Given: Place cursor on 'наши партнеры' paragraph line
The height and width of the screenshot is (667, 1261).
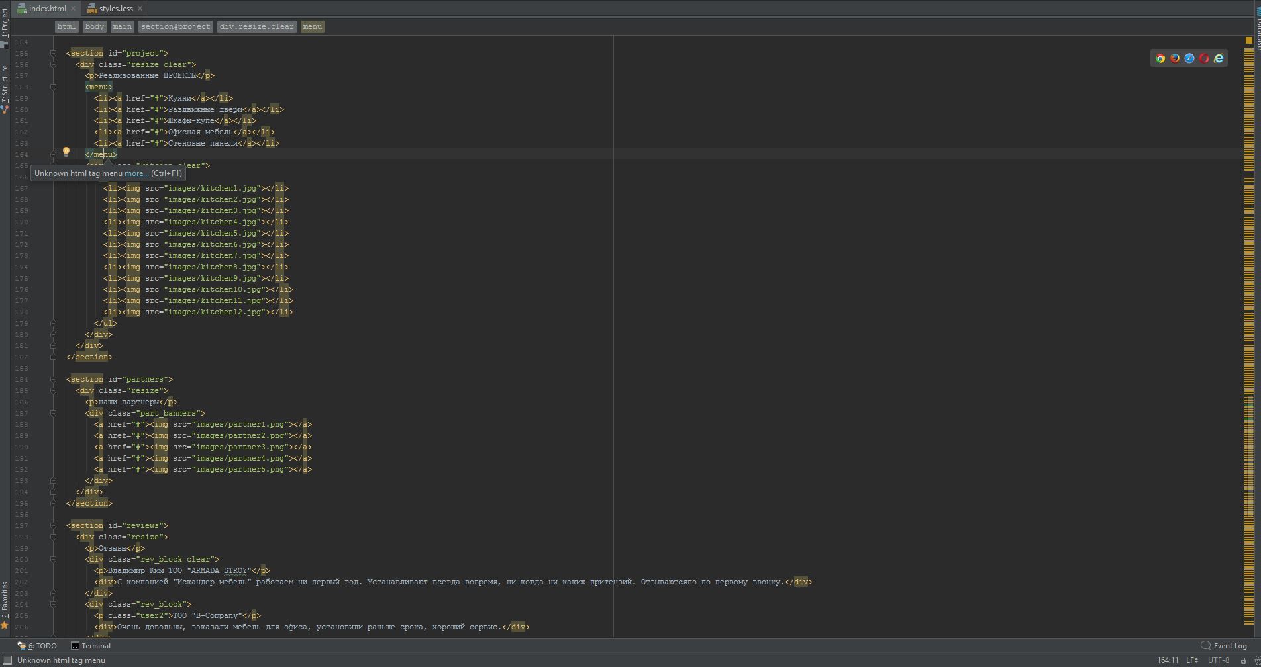Looking at the screenshot, I should click(x=131, y=402).
